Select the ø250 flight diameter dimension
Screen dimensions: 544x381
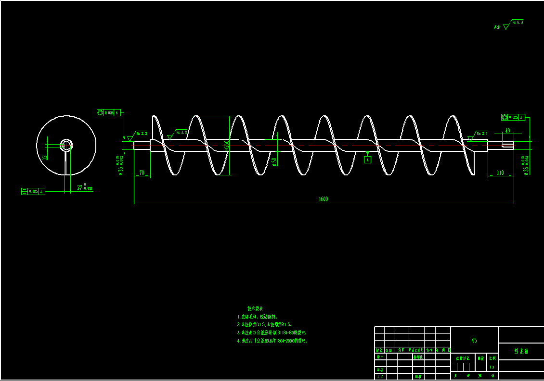227,145
